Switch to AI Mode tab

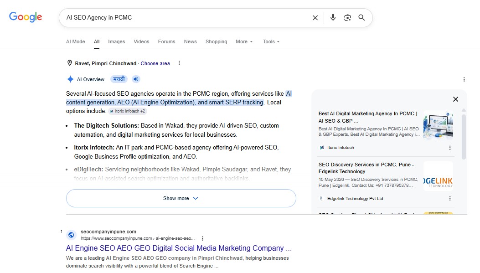click(x=76, y=41)
